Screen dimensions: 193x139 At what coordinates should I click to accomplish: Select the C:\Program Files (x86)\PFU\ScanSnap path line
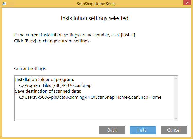pos(55,85)
